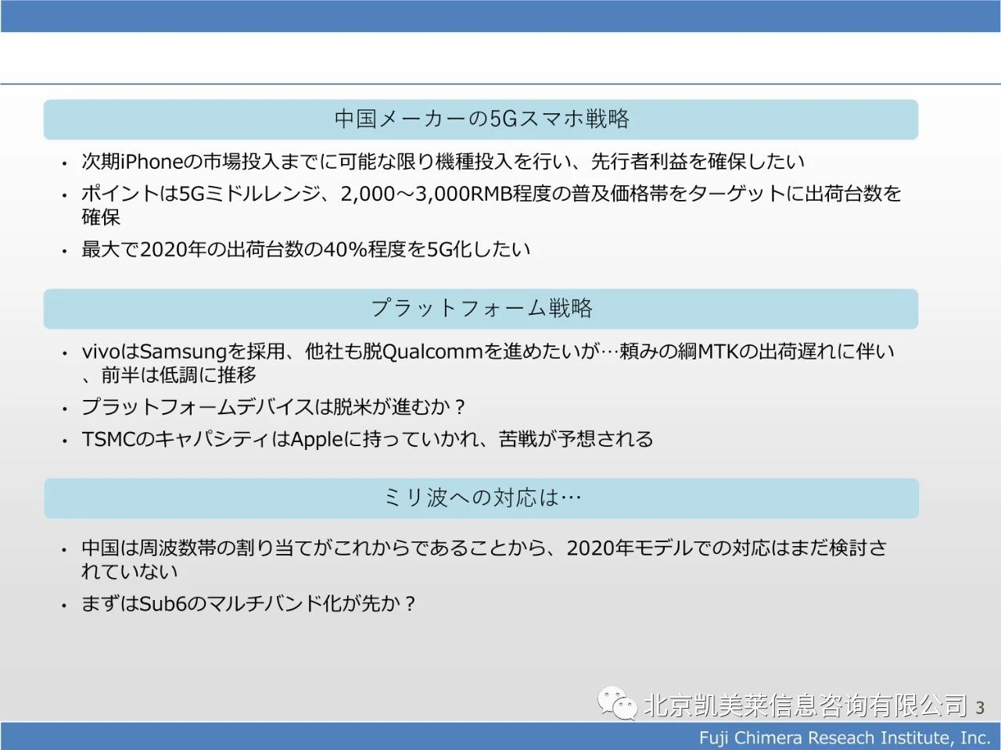Click the slide page number 3

[980, 708]
